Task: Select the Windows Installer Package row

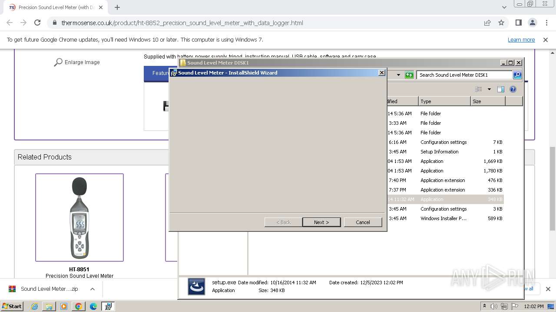Action: coord(445,218)
